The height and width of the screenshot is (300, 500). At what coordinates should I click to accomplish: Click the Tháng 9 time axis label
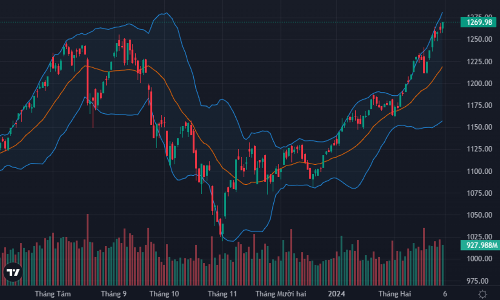pos(113,294)
